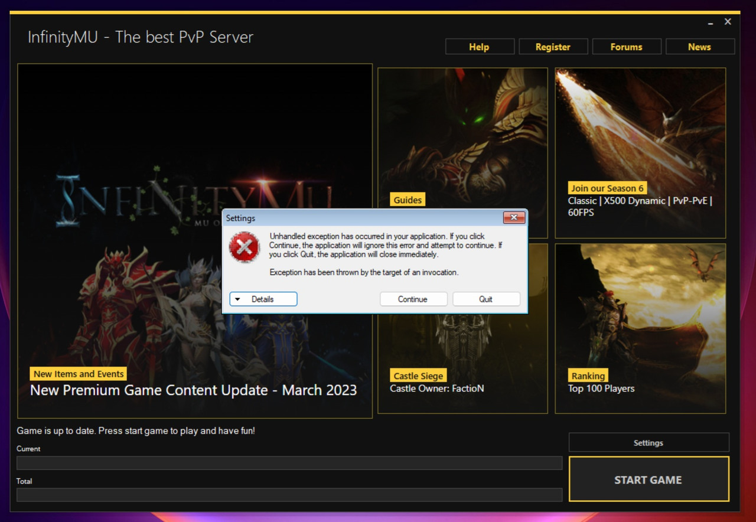Minimize the InfinityMU launcher window
Screen dimensions: 756x522
click(711, 22)
